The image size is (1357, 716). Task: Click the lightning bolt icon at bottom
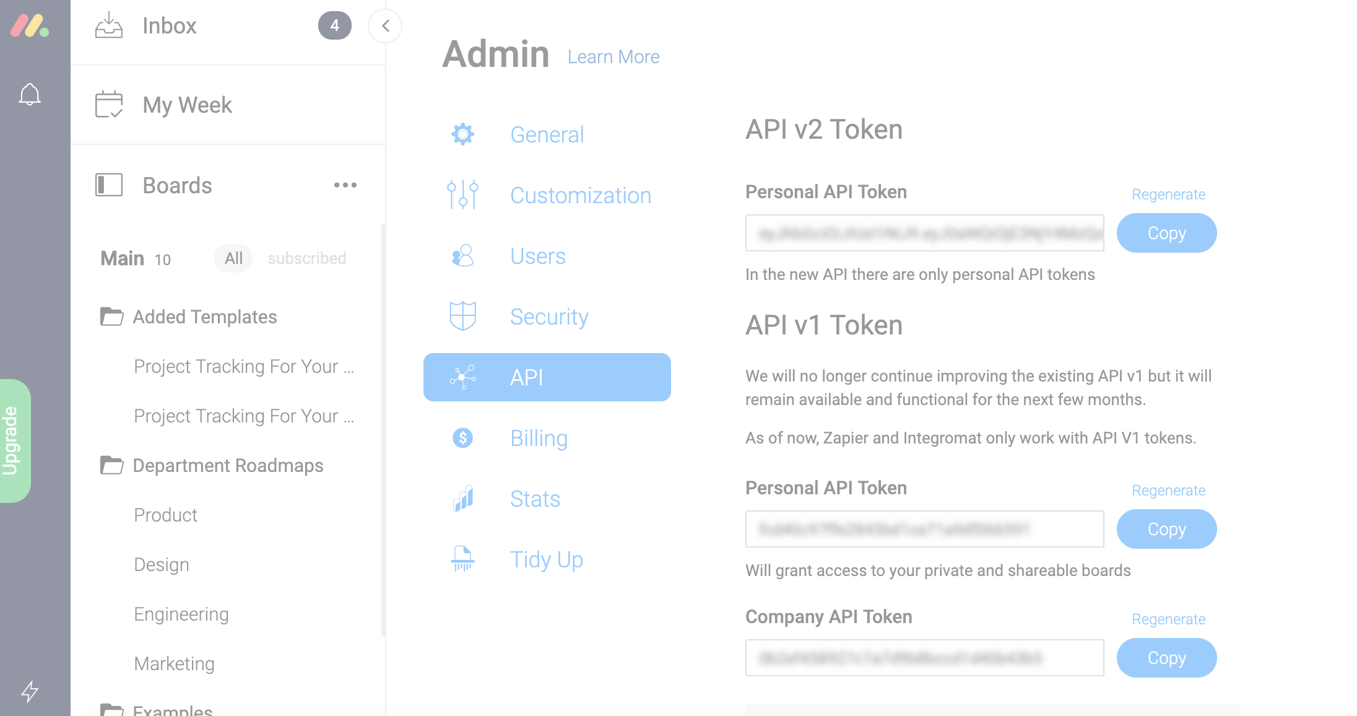click(x=30, y=691)
